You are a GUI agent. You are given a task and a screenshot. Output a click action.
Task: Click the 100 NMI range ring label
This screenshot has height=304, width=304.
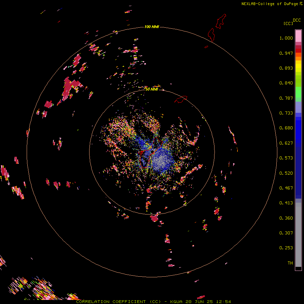tap(152, 27)
